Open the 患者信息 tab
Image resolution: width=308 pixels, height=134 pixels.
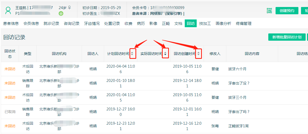[11, 24]
